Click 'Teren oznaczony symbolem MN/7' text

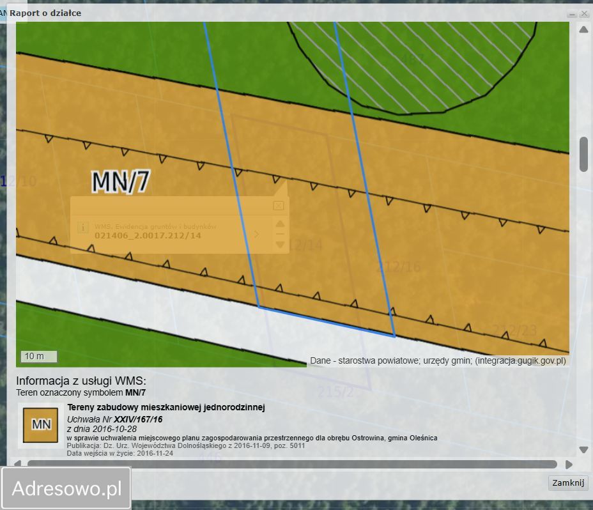81,392
